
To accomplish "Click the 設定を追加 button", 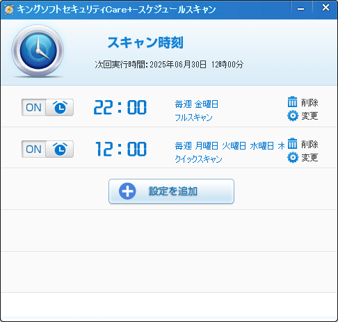I will coord(171,191).
